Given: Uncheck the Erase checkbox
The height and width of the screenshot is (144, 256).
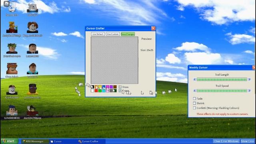Looking at the screenshot, I should (x=120, y=91).
